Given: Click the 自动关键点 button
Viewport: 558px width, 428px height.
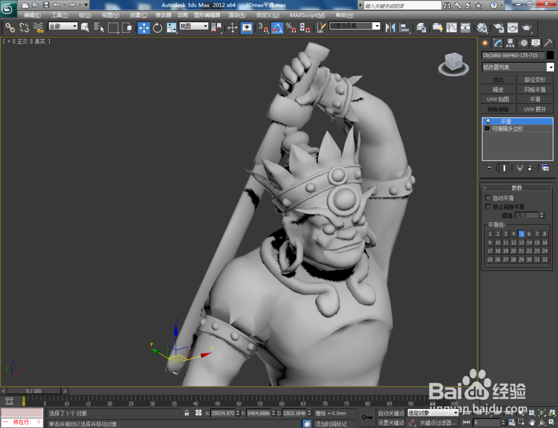Looking at the screenshot, I should tap(391, 413).
